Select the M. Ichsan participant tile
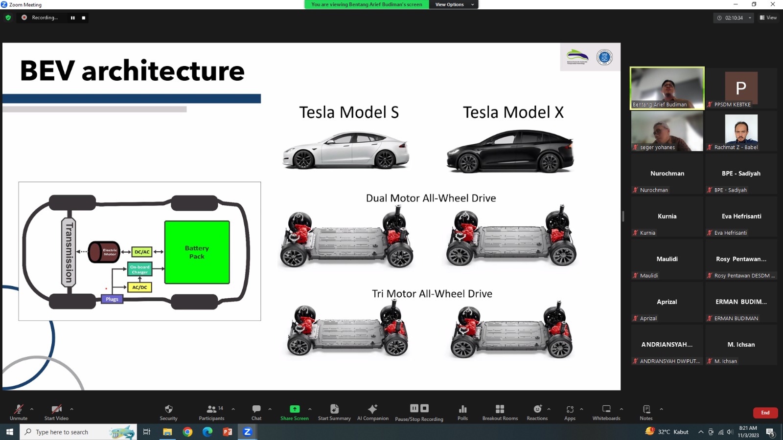The image size is (783, 440). (x=741, y=345)
